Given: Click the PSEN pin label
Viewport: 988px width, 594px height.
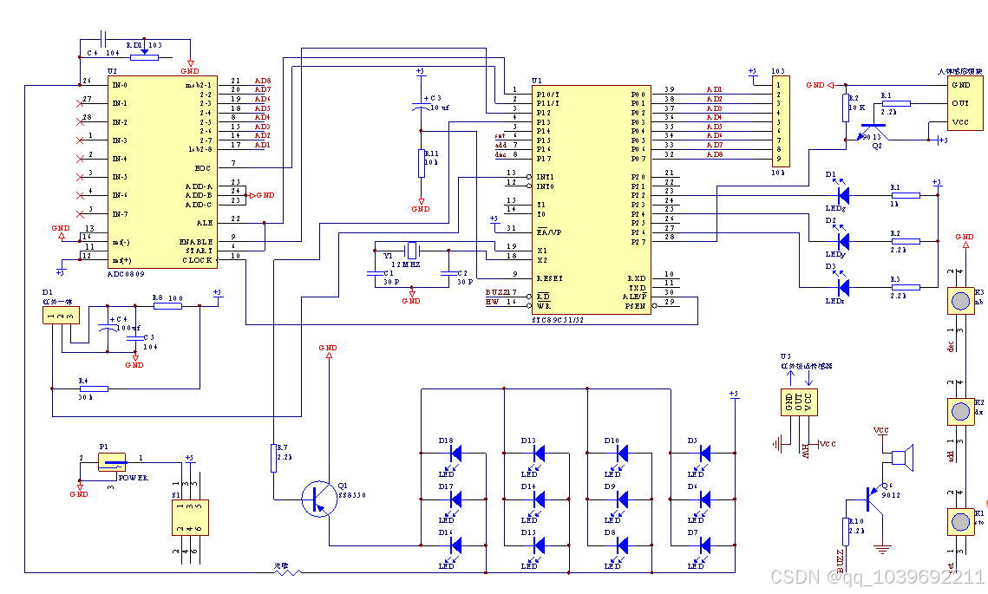Looking at the screenshot, I should click(x=635, y=306).
